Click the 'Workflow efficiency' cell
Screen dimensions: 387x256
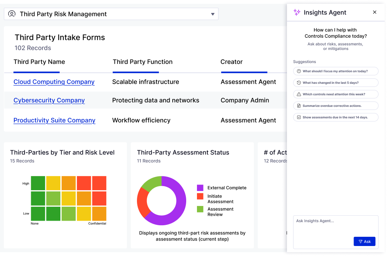(x=141, y=120)
